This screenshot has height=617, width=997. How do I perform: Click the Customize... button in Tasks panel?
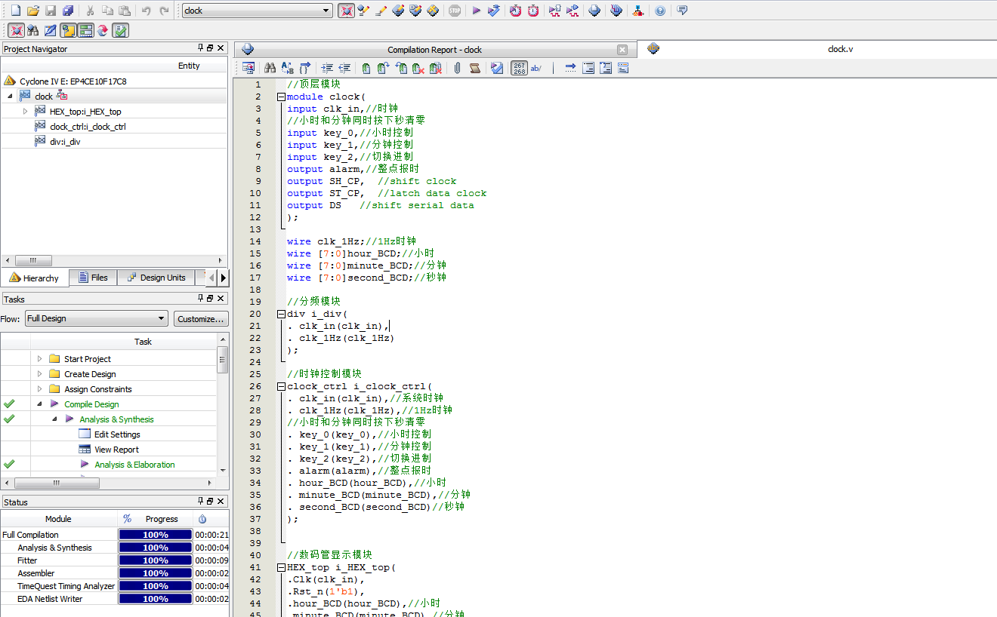pos(201,318)
